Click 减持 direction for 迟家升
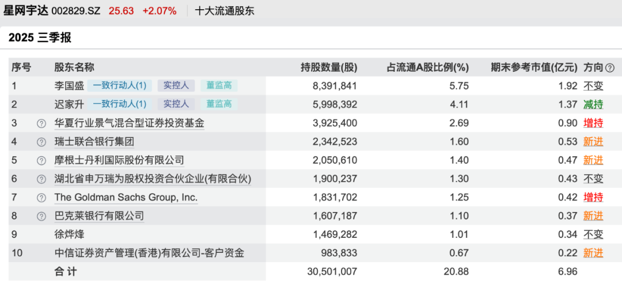This screenshot has height=281, width=622. pyautogui.click(x=593, y=105)
